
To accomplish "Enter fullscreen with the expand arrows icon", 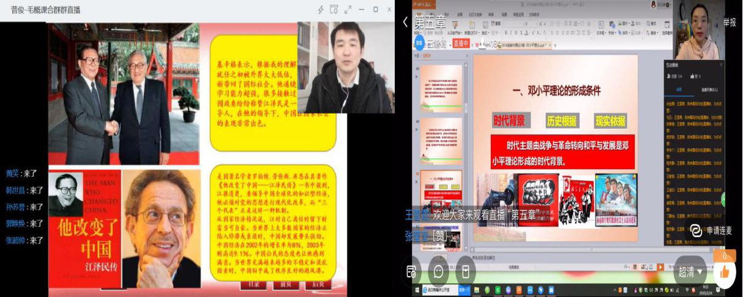I will (348, 10).
